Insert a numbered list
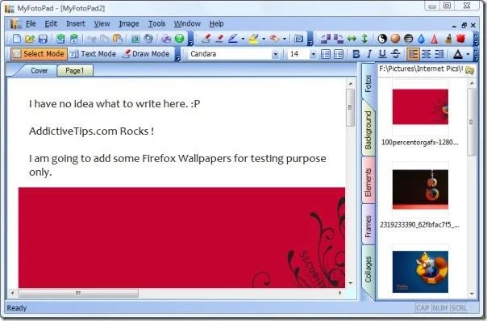487x321 pixels. click(339, 54)
